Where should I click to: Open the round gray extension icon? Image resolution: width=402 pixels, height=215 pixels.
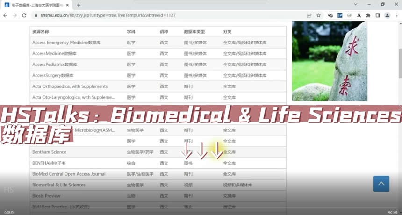coord(349,15)
